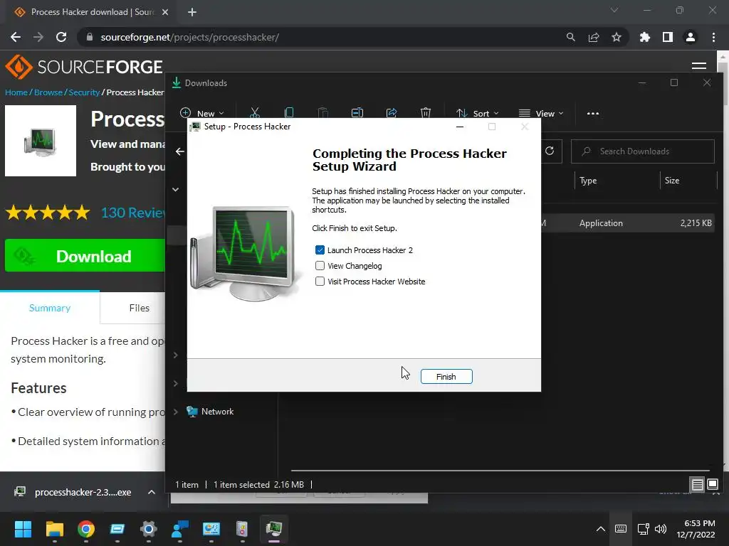Click the Delete trash icon in Downloads toolbar
The image size is (729, 546).
(426, 113)
